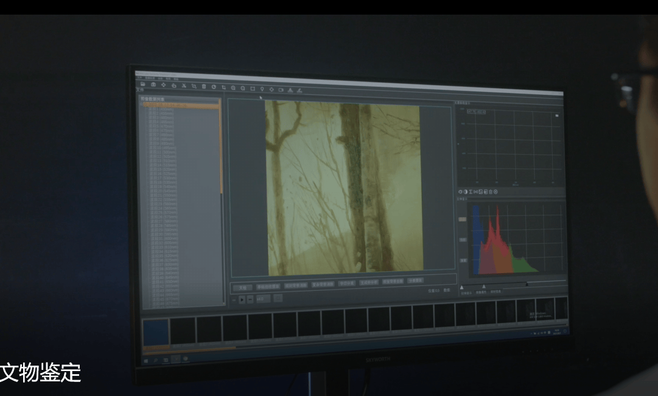Screen dimensions: 658x396
Task: Click the crosshair target icon in toolbar
Action: pyautogui.click(x=271, y=89)
